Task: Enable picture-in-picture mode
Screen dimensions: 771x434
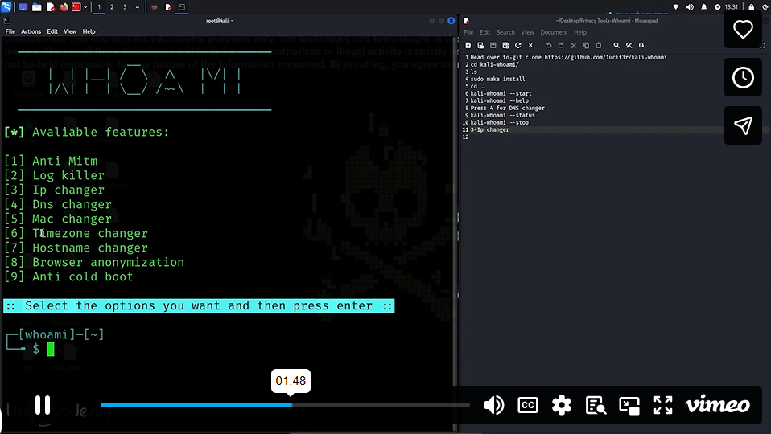Action: pos(629,405)
